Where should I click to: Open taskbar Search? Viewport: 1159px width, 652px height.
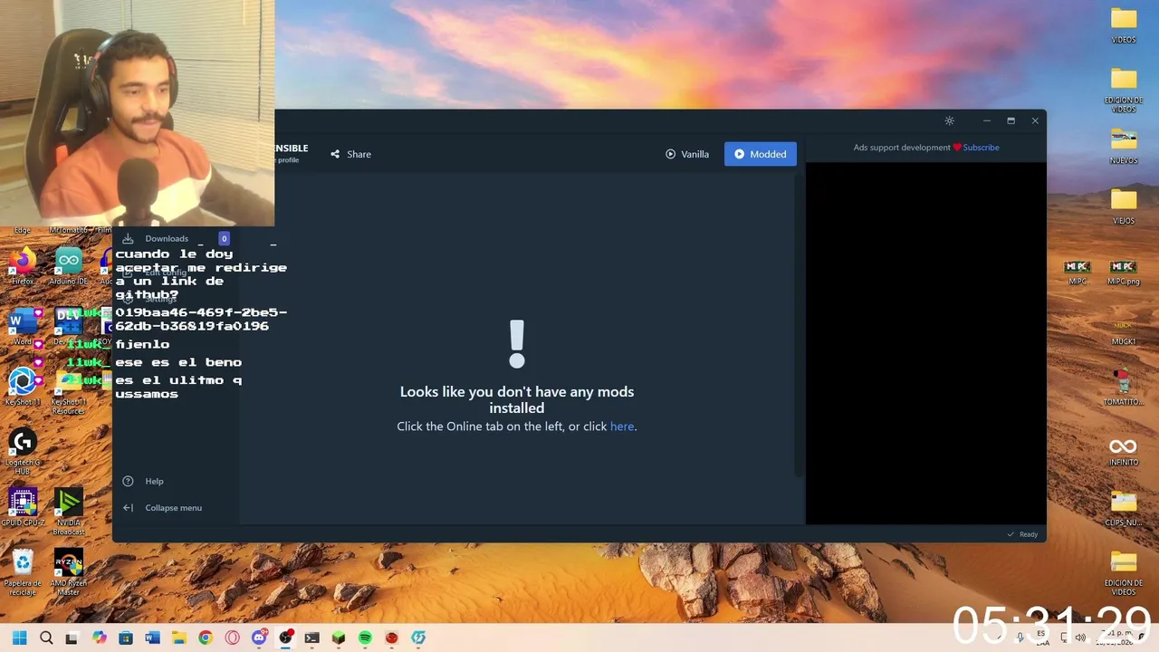[x=46, y=638]
